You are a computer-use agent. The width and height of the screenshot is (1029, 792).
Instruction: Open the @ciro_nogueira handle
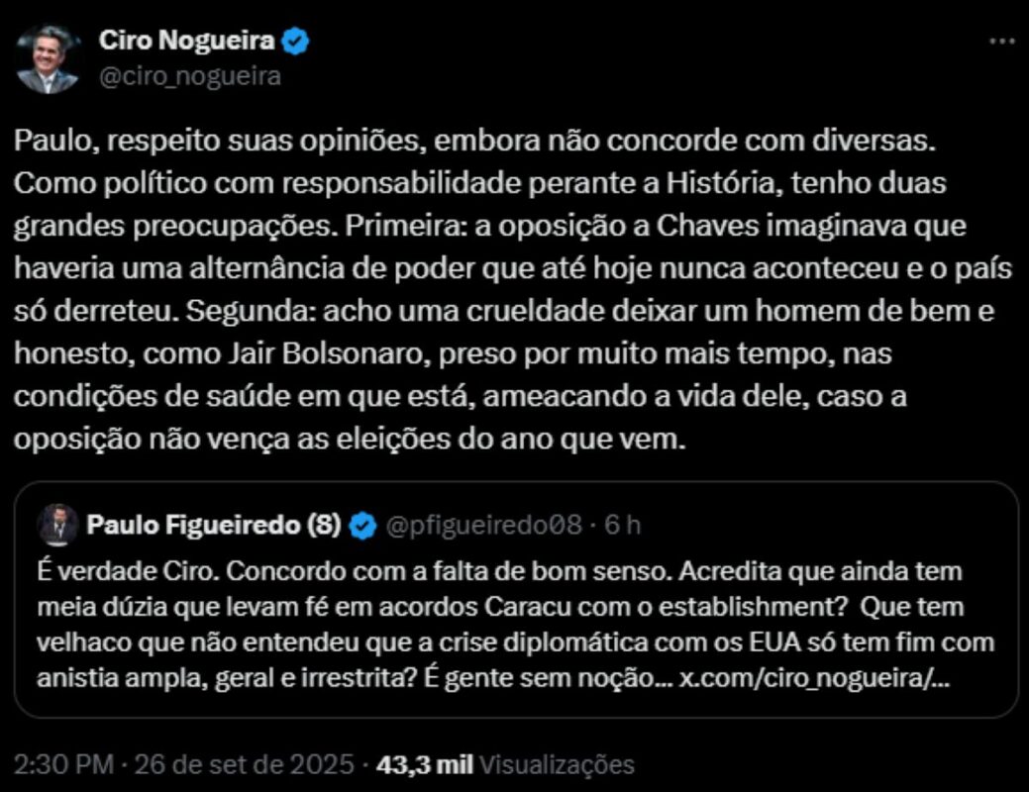pos(189,76)
